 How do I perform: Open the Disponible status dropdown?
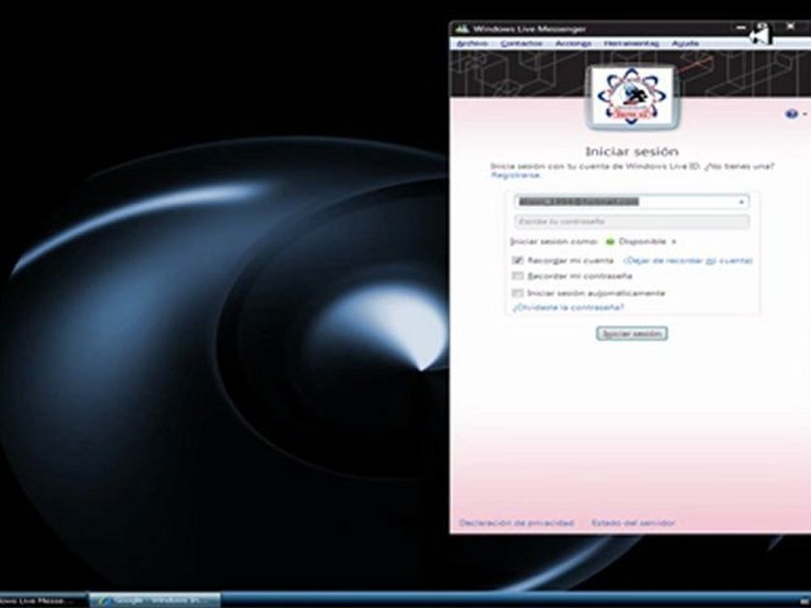point(646,242)
